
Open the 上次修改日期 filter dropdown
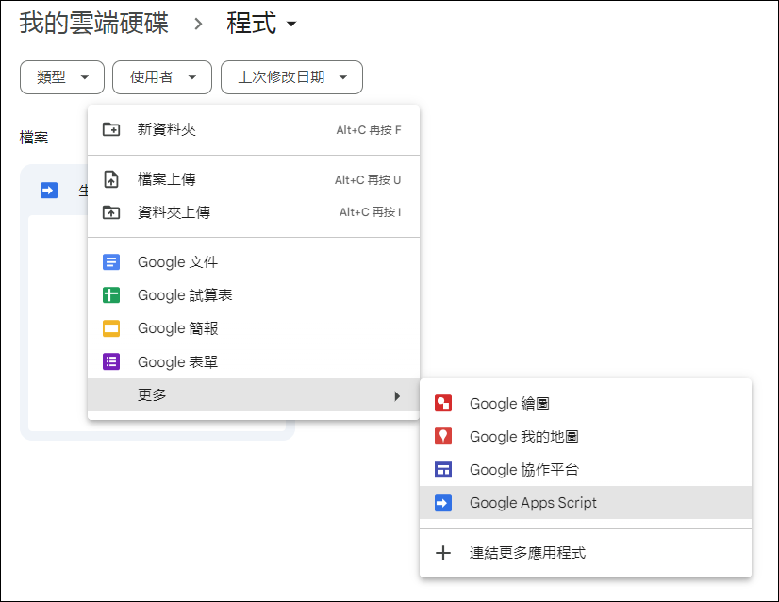click(x=291, y=77)
